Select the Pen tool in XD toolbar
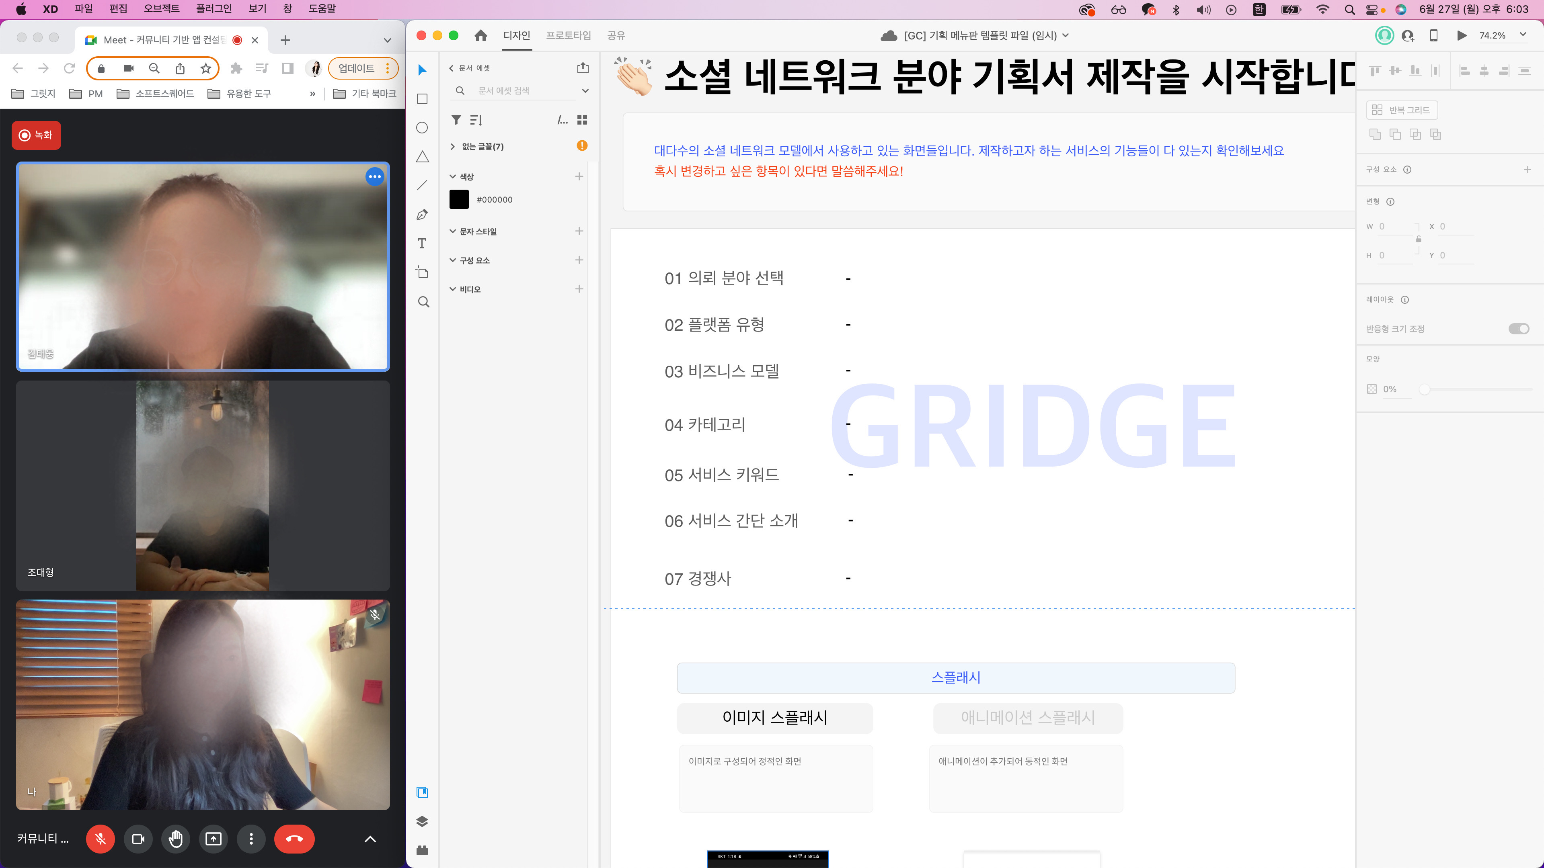 [422, 215]
